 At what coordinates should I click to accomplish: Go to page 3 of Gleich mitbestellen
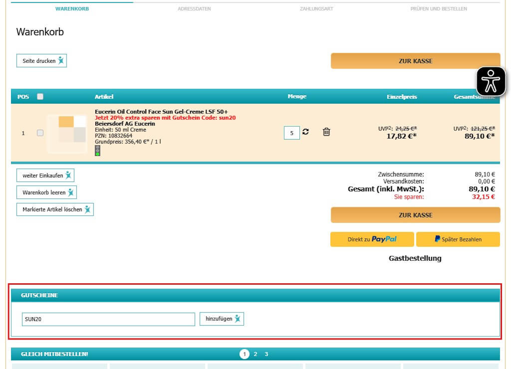[266, 354]
